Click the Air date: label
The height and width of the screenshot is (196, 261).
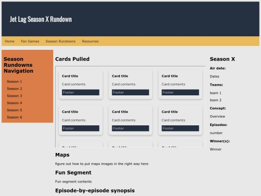coord(217,68)
